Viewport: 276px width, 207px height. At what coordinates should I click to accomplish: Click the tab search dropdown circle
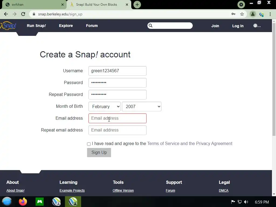pyautogui.click(x=241, y=5)
